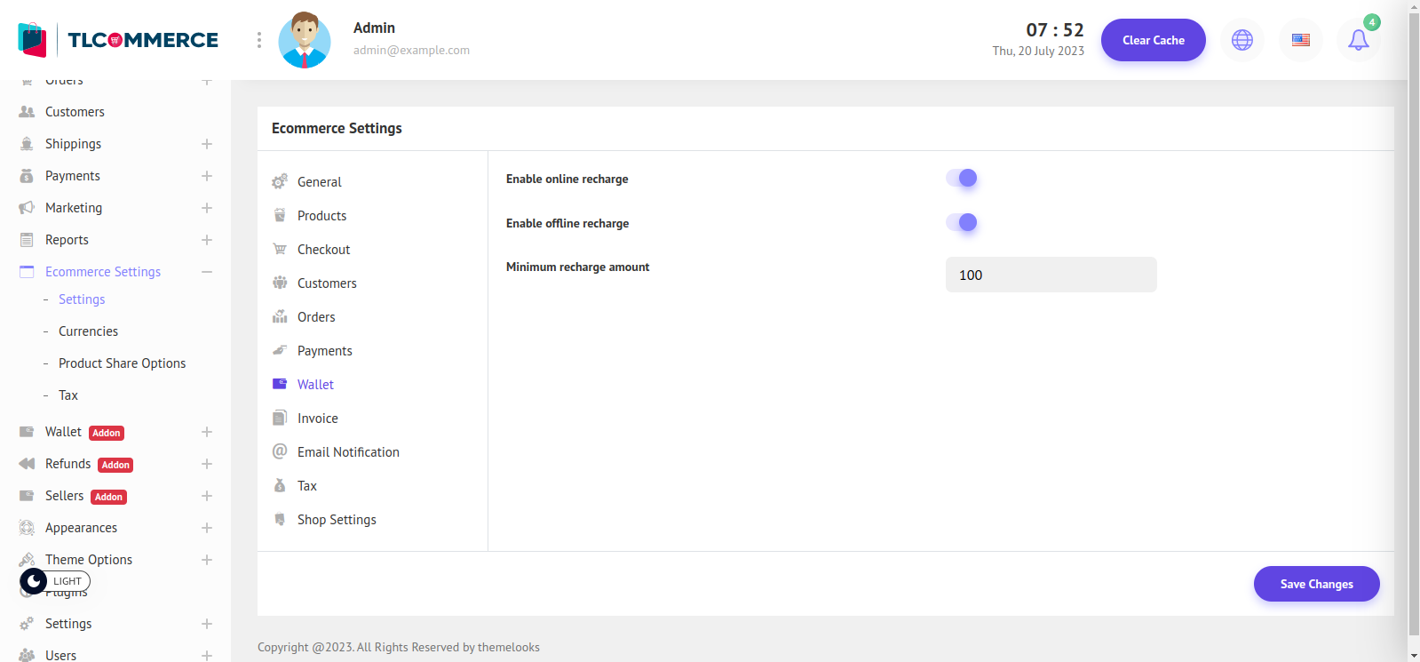Open the General settings tab
1420x662 pixels.
coord(319,181)
